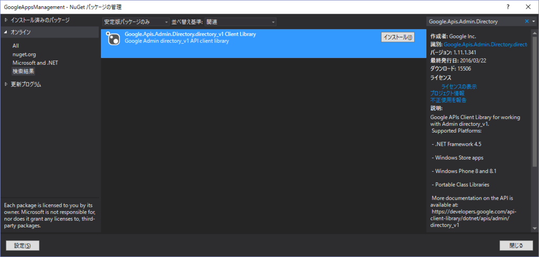Click the licensing disclaimer text in left pane
539x257 pixels.
coord(50,215)
